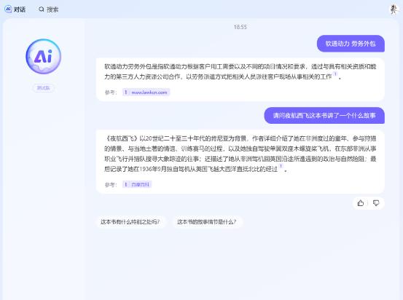Click the 软通动力 劳务外包 user message
403x300 pixels.
351,44
